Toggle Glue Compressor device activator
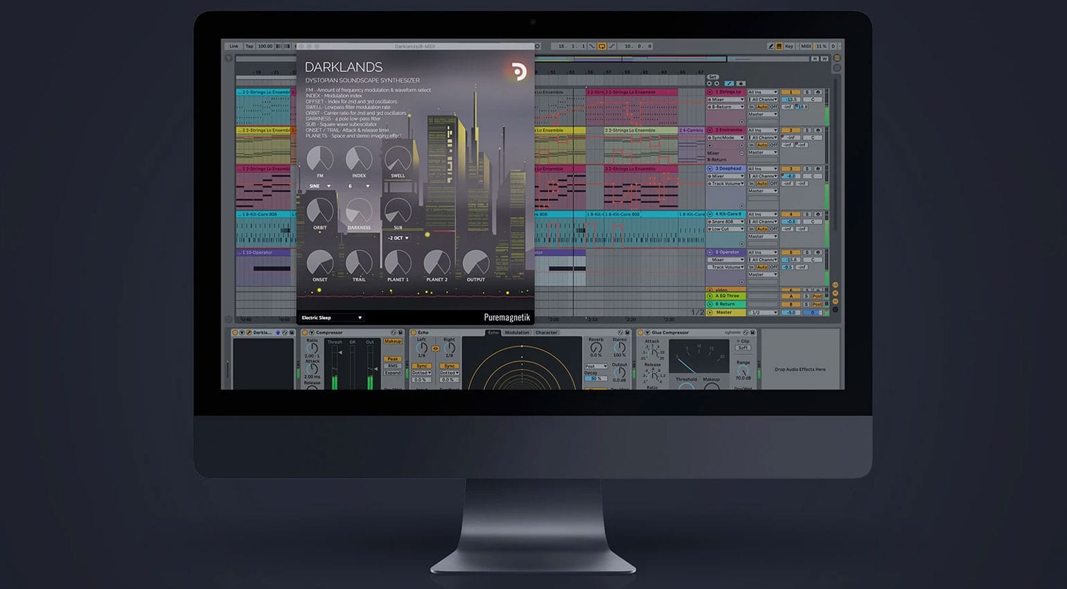The height and width of the screenshot is (589, 1067). (640, 333)
